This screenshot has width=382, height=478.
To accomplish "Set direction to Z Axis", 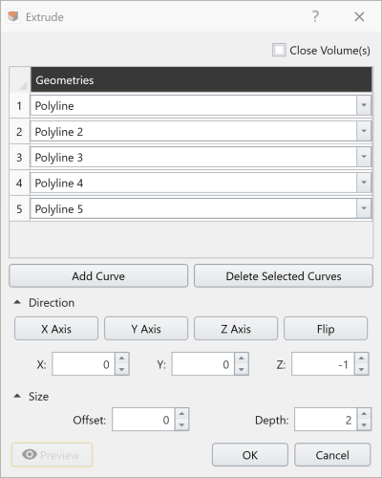I will click(x=236, y=329).
